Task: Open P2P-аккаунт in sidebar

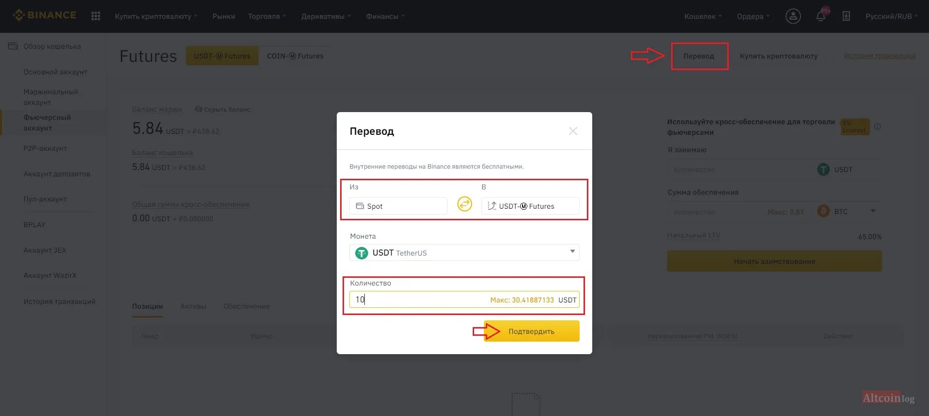Action: 45,148
